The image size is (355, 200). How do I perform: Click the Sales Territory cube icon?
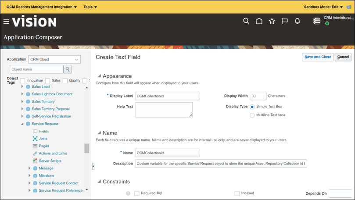28,102
